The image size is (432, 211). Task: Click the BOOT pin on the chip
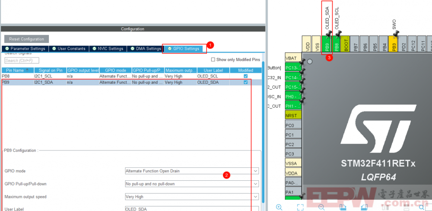pos(345,44)
